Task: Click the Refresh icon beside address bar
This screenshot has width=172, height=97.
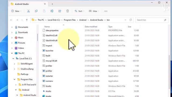Action: tap(131, 20)
